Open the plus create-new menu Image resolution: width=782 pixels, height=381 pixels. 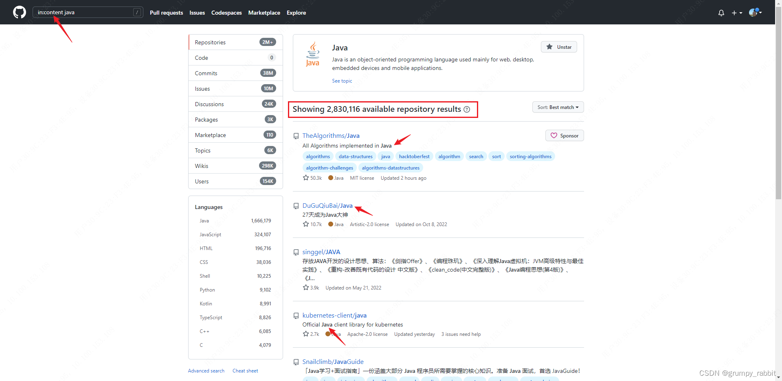pyautogui.click(x=737, y=13)
